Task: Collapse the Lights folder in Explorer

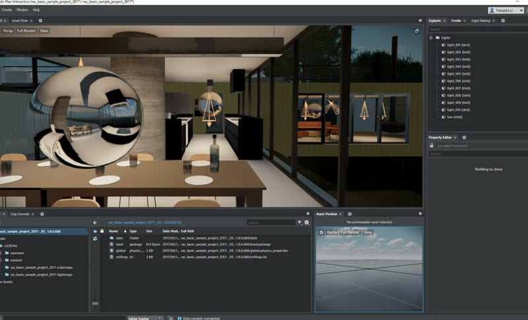Action: pos(431,38)
